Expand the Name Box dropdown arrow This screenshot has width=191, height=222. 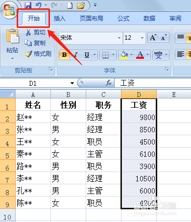(x=72, y=83)
